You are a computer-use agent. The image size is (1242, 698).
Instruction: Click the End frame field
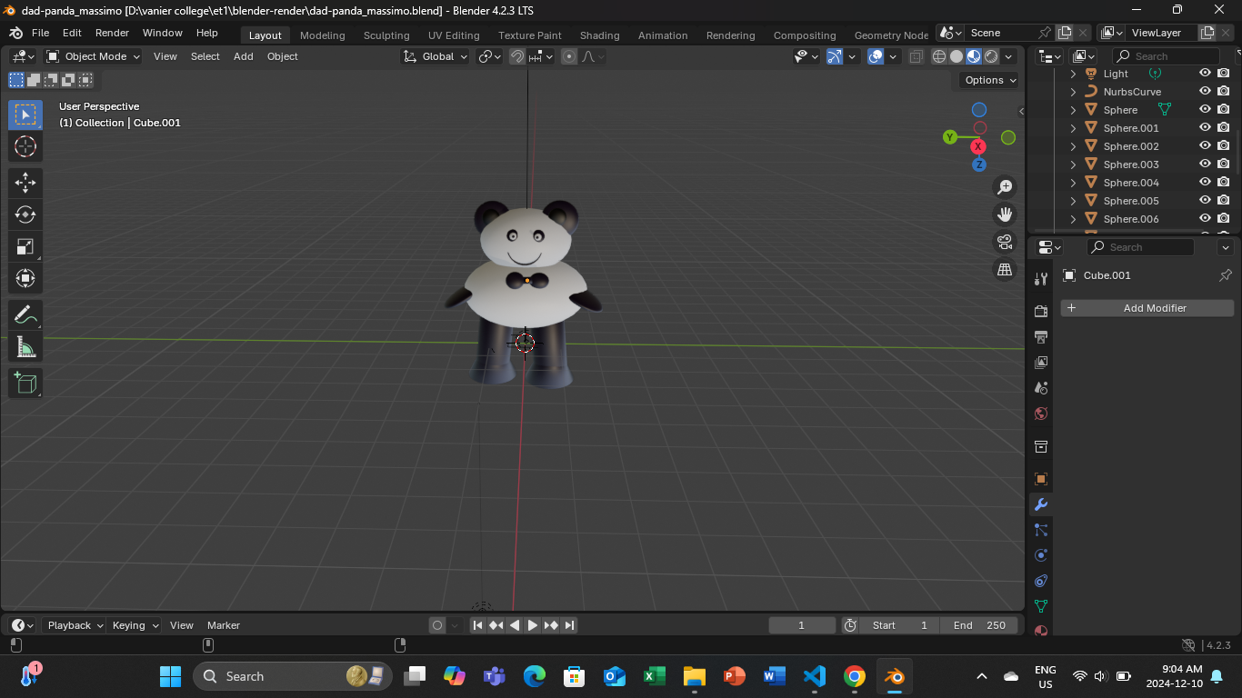point(980,625)
